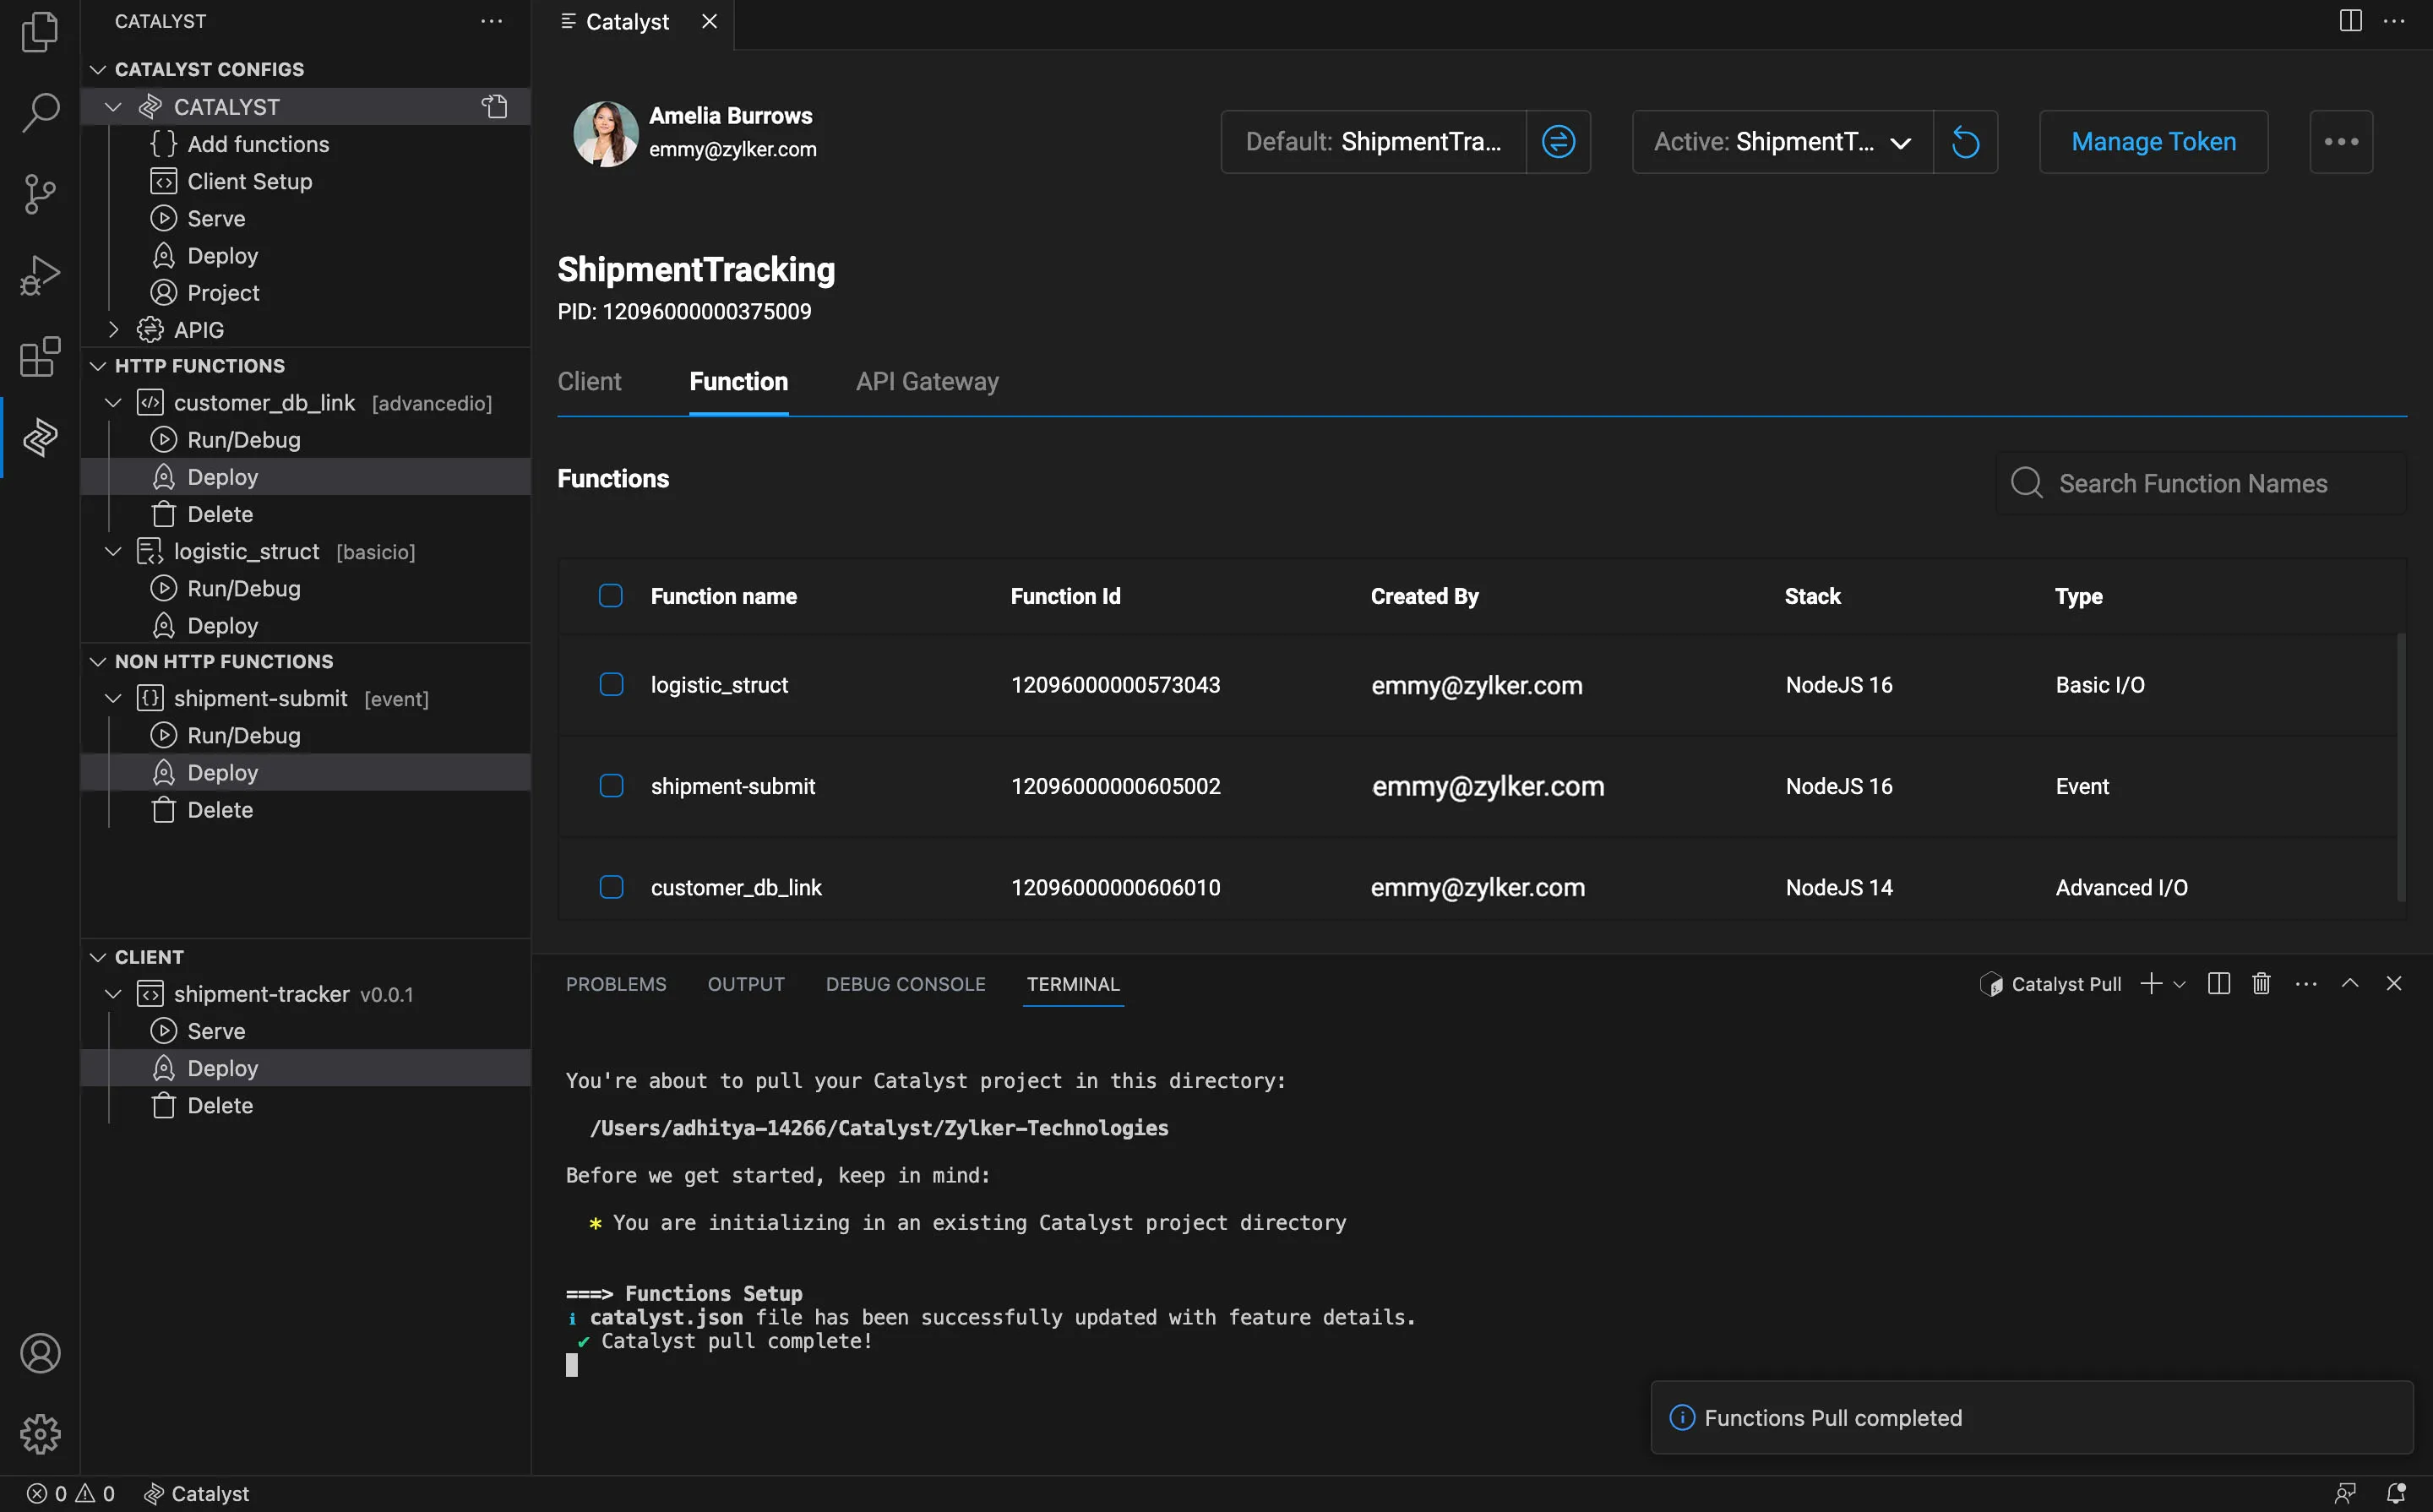The height and width of the screenshot is (1512, 2433).
Task: Collapse the HTTP FUNCTIONS section
Action: 98,366
